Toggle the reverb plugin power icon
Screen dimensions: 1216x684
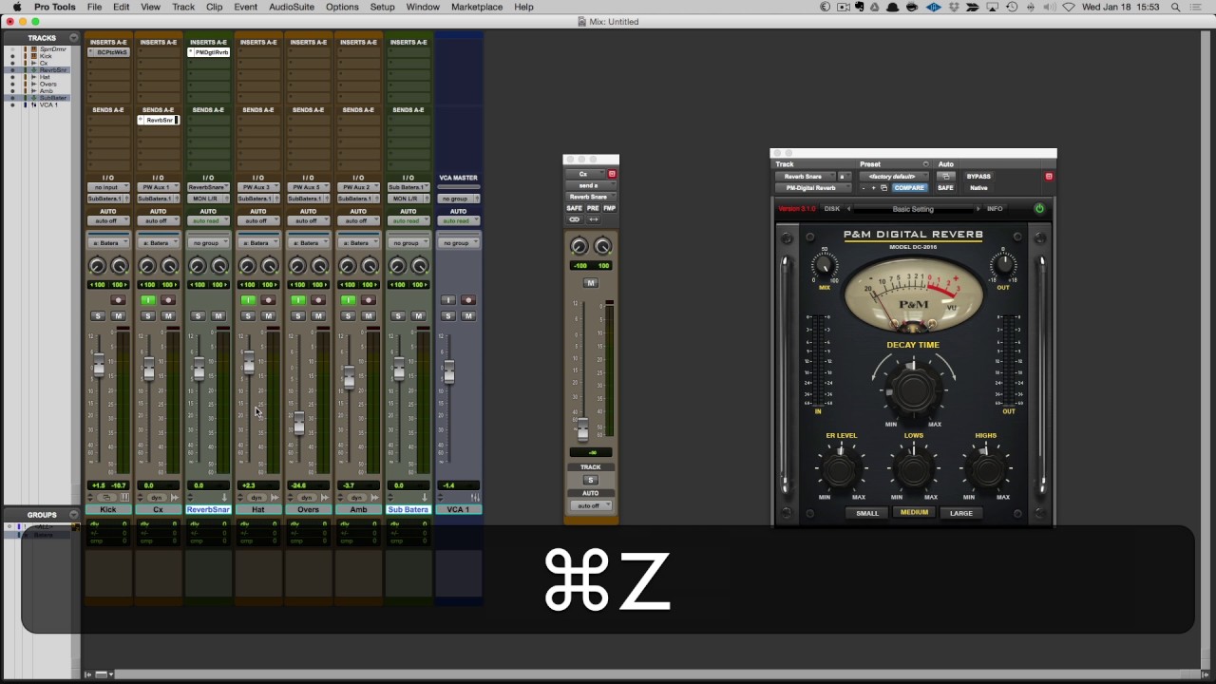(1039, 209)
